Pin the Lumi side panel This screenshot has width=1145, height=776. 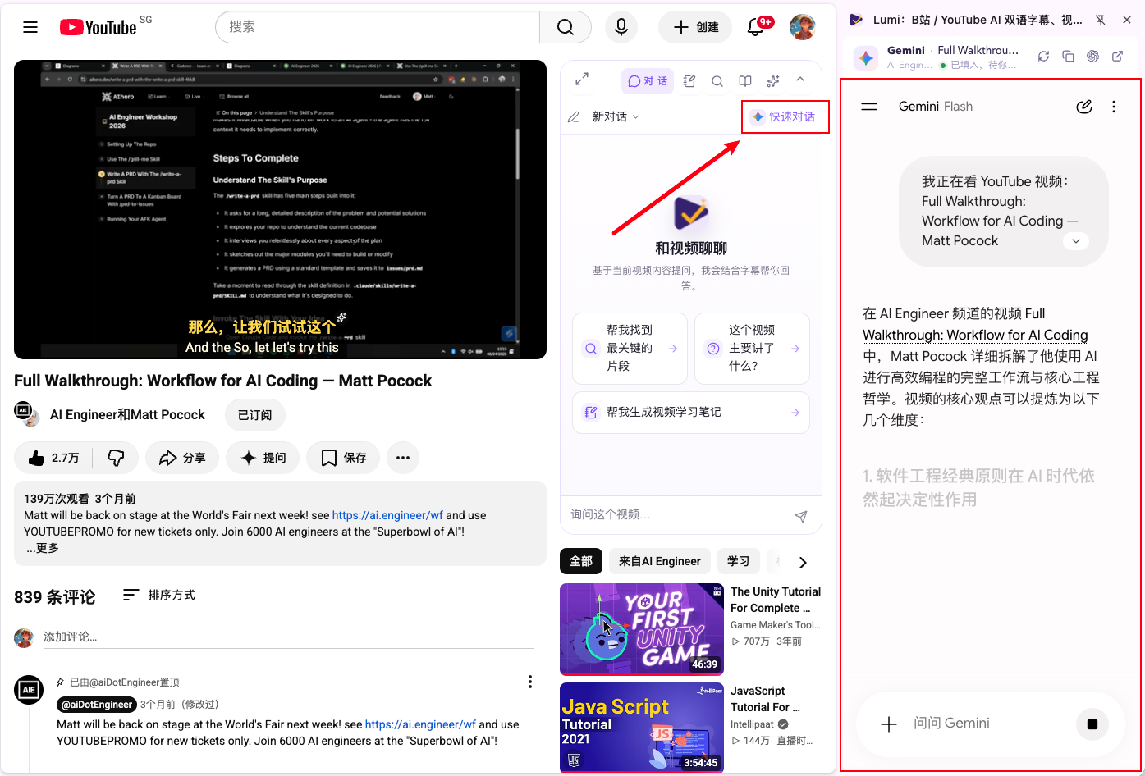(x=1101, y=20)
